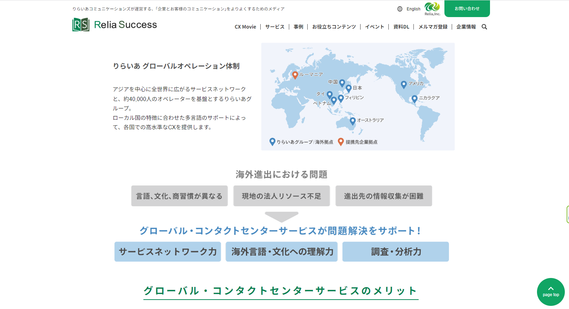Screen dimensions: 569x309
Task: Select the Thailand map pin
Action: click(330, 94)
